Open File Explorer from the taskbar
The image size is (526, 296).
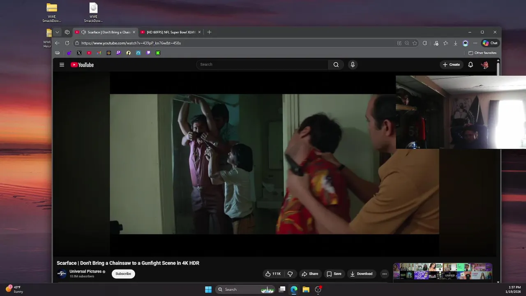point(306,289)
